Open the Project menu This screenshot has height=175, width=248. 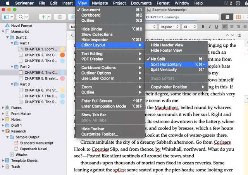tap(119, 3)
